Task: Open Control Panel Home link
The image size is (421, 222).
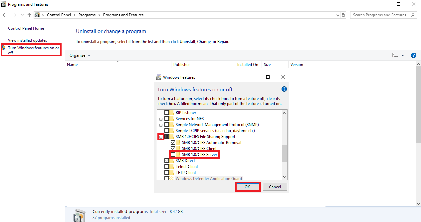Action: click(26, 28)
